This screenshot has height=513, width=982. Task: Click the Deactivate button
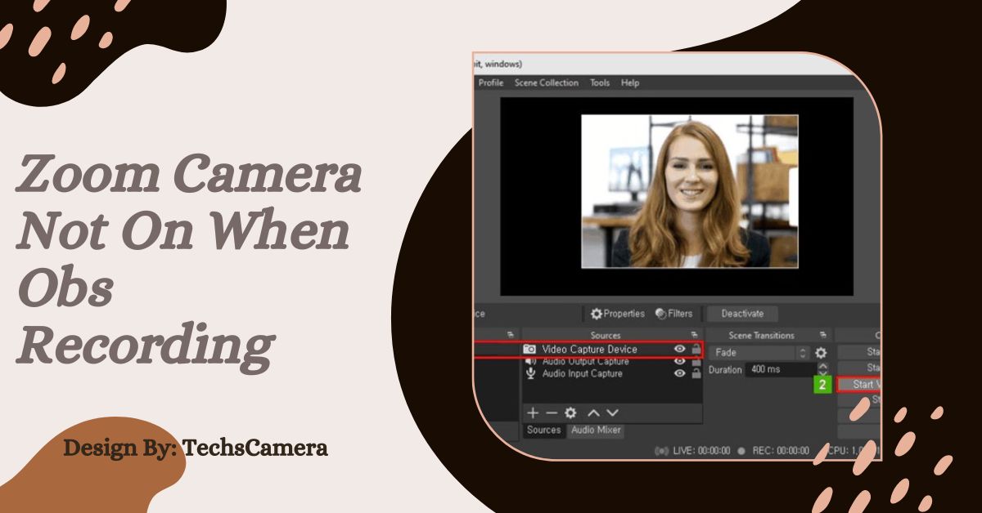click(742, 314)
